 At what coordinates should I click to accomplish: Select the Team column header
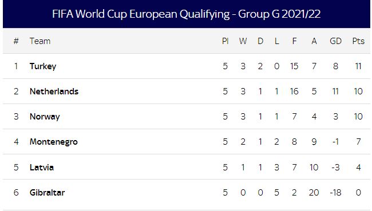40,41
